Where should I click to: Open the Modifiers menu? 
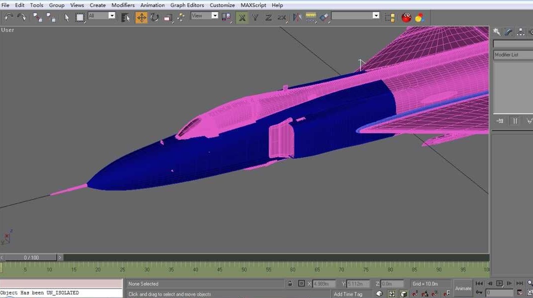click(x=123, y=5)
